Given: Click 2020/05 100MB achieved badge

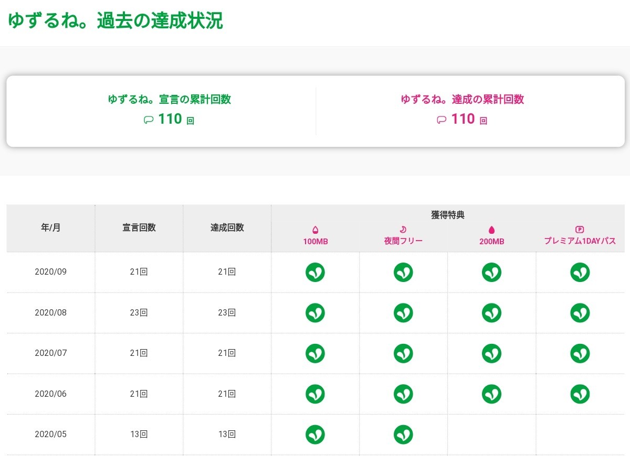Looking at the screenshot, I should point(315,434).
